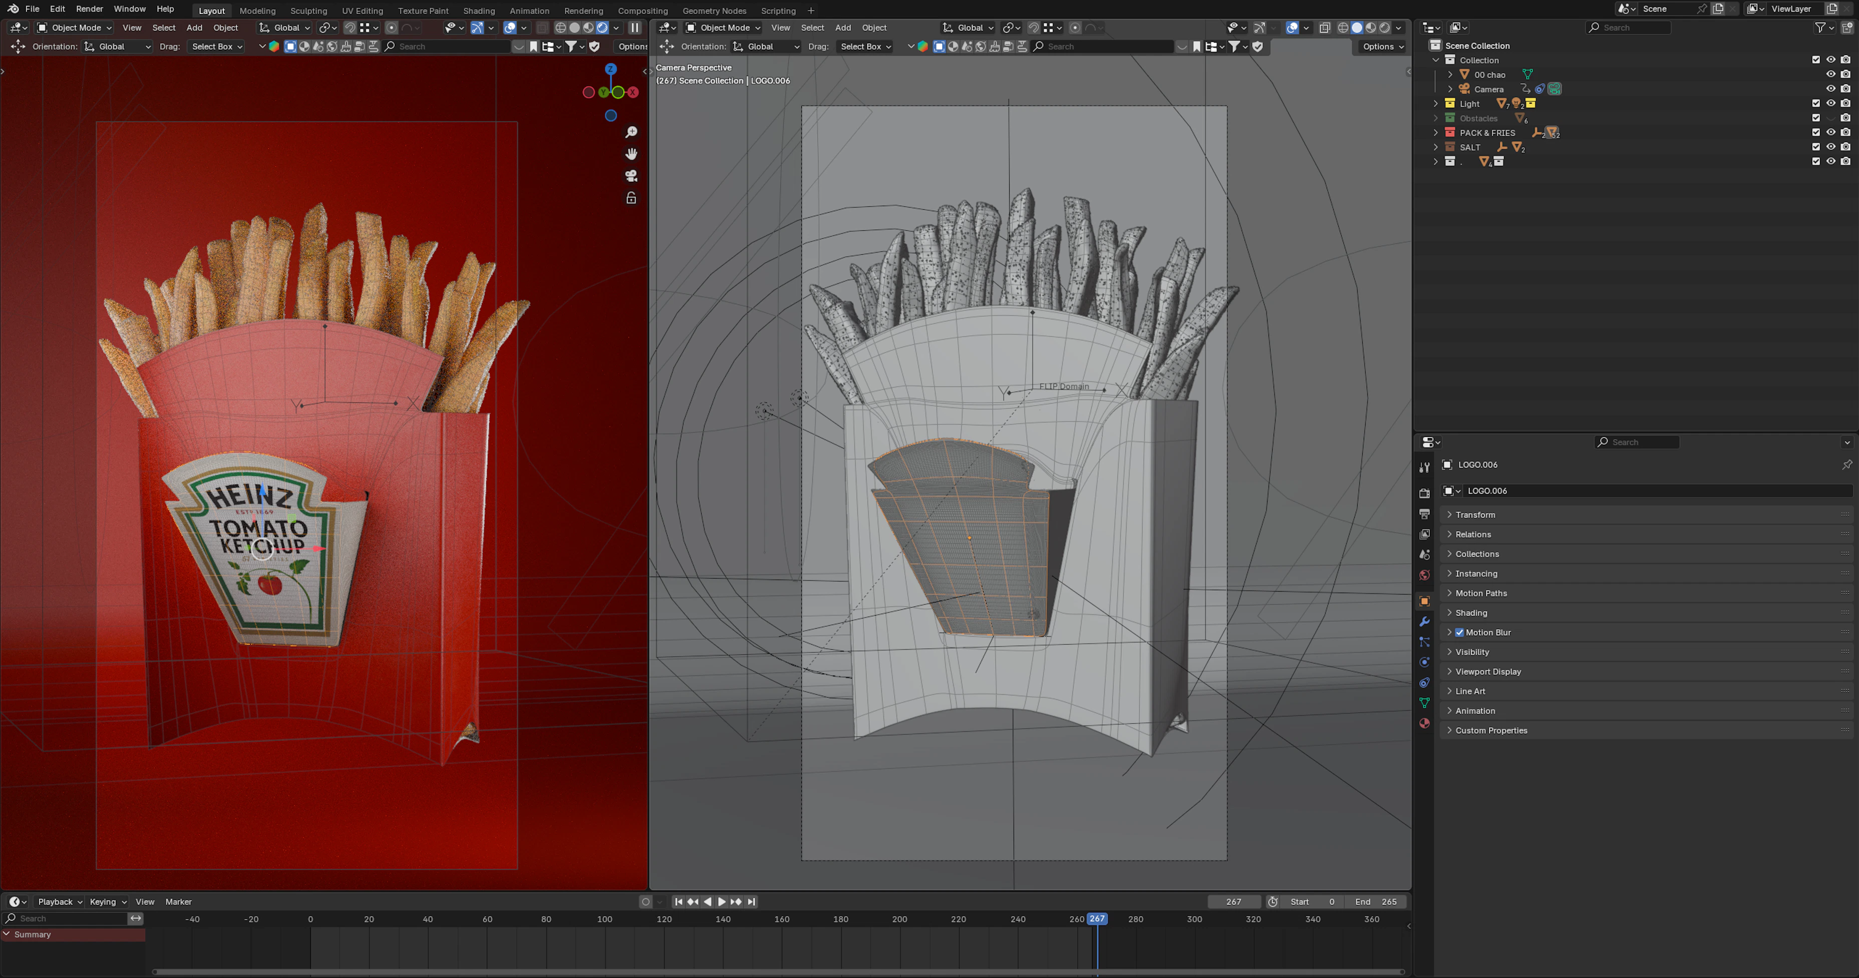Toggle the Motion Blur checkbox

1459,633
